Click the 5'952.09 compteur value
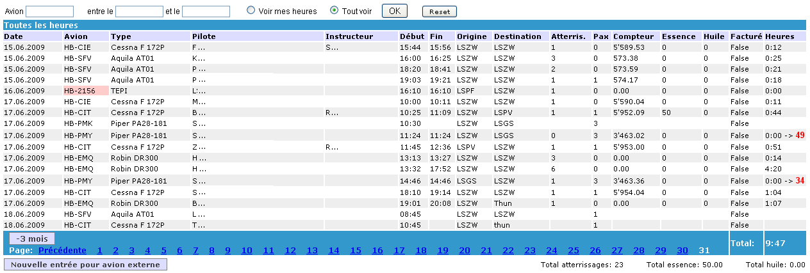This screenshot has width=810, height=273. (x=629, y=113)
